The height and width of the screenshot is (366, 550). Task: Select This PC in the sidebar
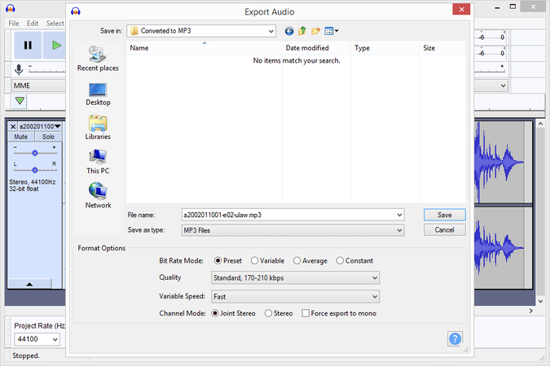coord(98,162)
